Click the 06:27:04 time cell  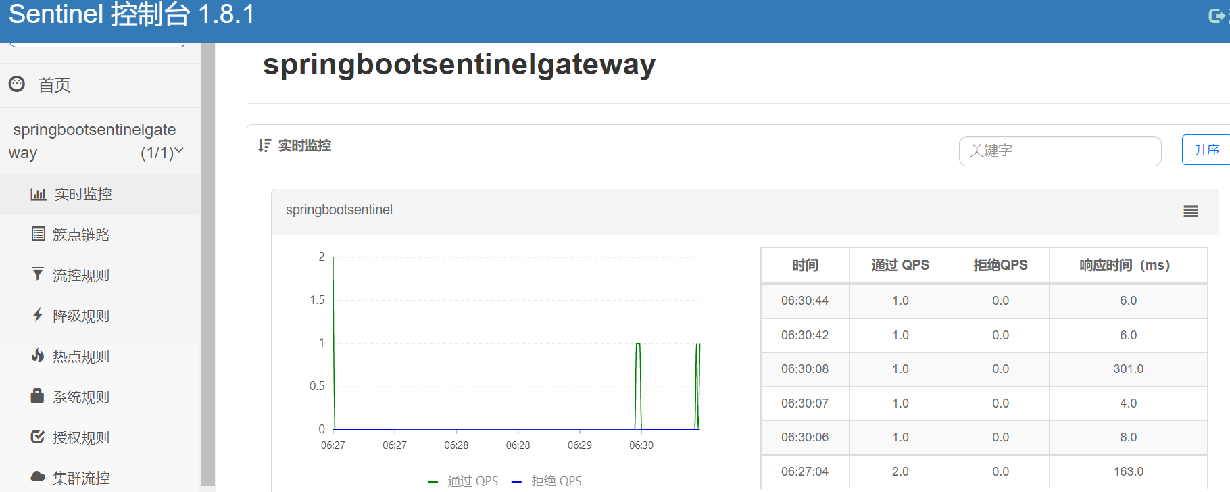click(805, 472)
